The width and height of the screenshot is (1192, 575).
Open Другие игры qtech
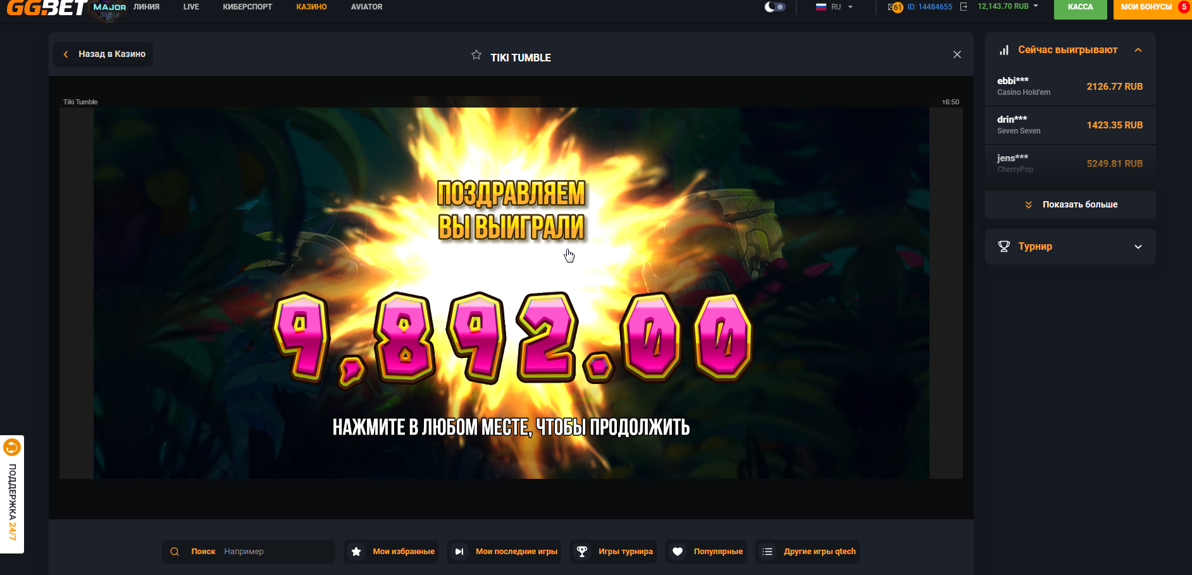(x=807, y=552)
